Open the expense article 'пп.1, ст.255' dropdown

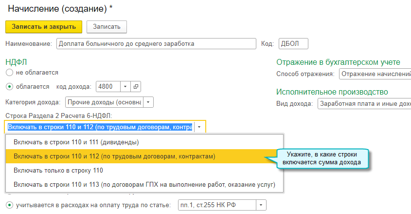(261, 205)
